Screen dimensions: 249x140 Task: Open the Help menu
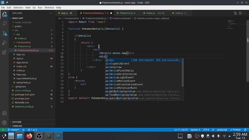coord(58,7)
